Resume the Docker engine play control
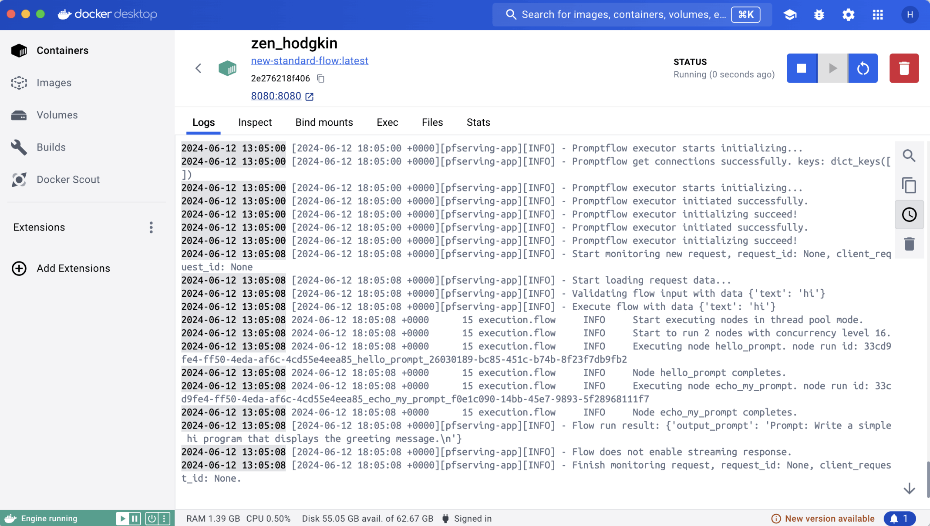Image resolution: width=930 pixels, height=526 pixels. click(x=122, y=519)
